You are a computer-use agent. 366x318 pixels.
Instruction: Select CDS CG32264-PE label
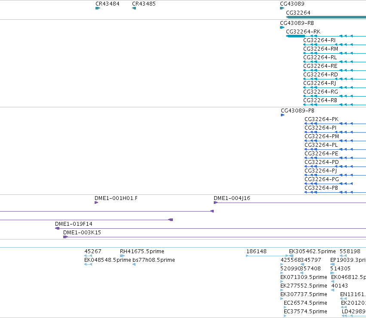pyautogui.click(x=321, y=154)
